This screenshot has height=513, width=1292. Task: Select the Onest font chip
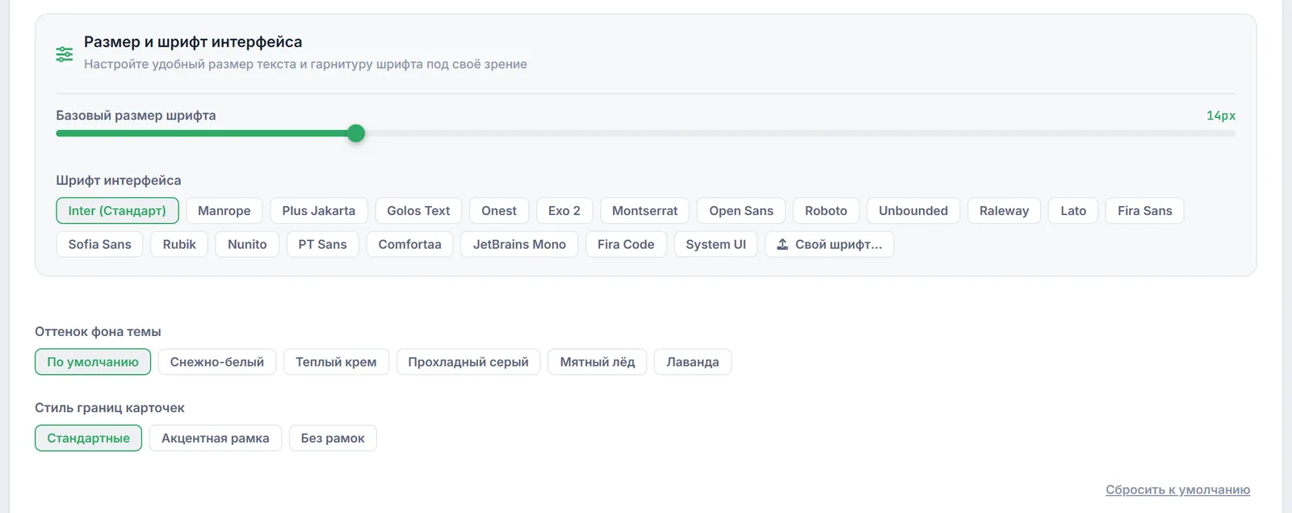pyautogui.click(x=499, y=211)
